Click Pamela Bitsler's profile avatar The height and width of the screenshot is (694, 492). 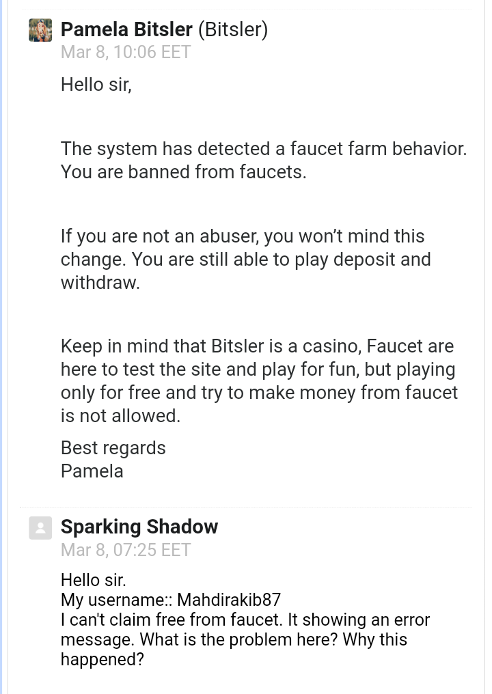pyautogui.click(x=40, y=30)
